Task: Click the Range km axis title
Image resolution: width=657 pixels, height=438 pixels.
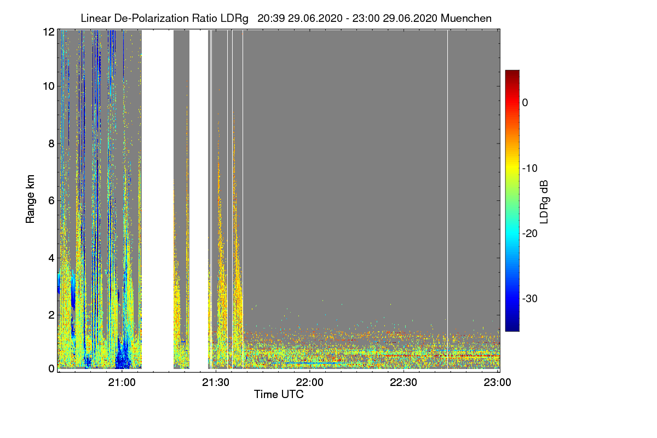Action: 31,199
